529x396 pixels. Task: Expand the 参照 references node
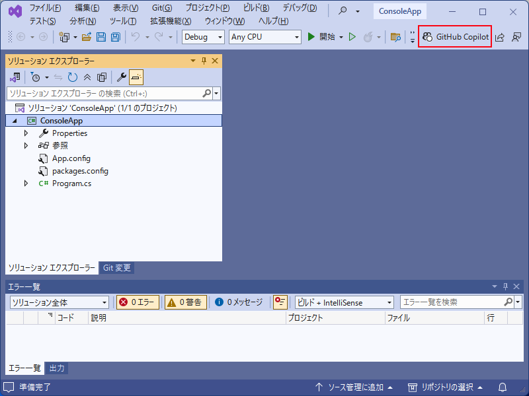(26, 145)
